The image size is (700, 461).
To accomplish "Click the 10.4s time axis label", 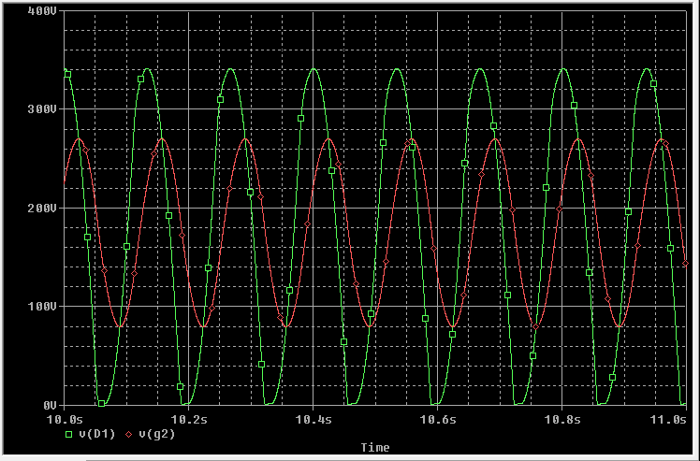I will point(313,421).
